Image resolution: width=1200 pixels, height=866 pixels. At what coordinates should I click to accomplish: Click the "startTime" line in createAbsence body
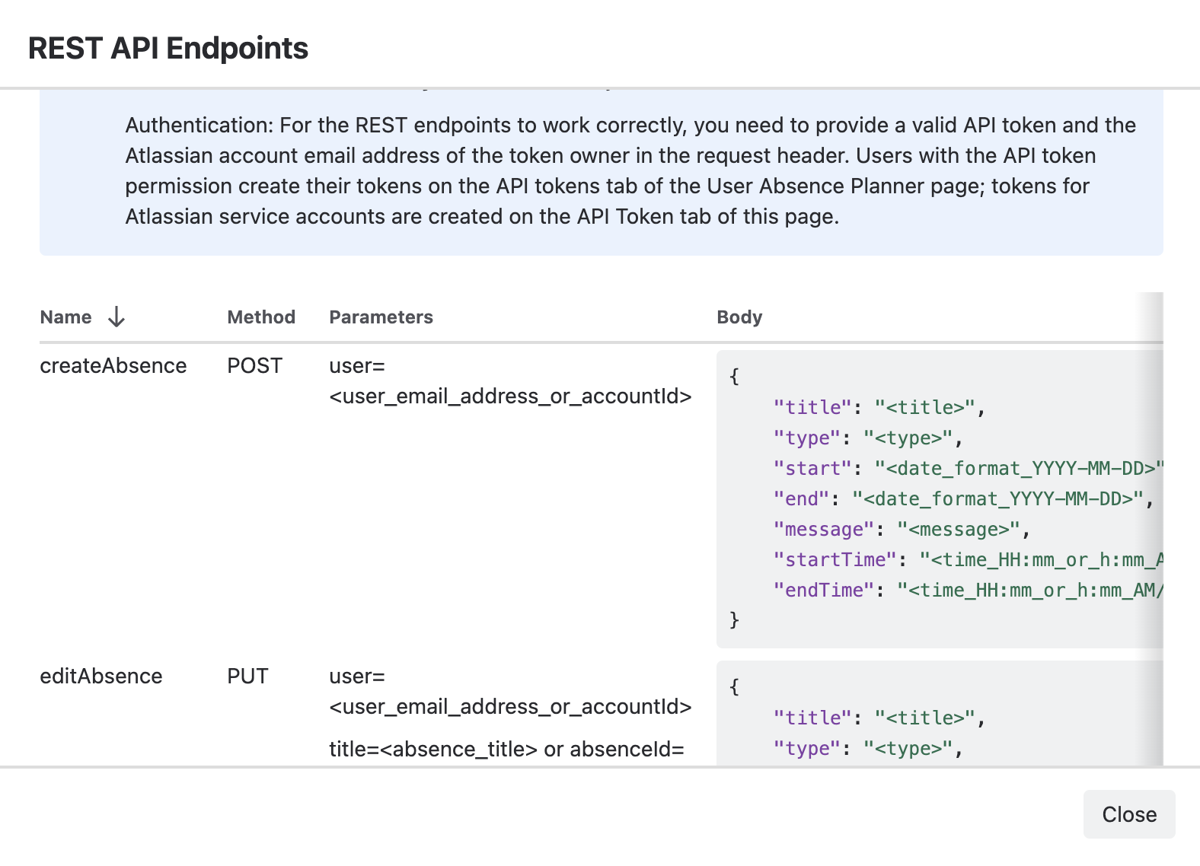[968, 560]
